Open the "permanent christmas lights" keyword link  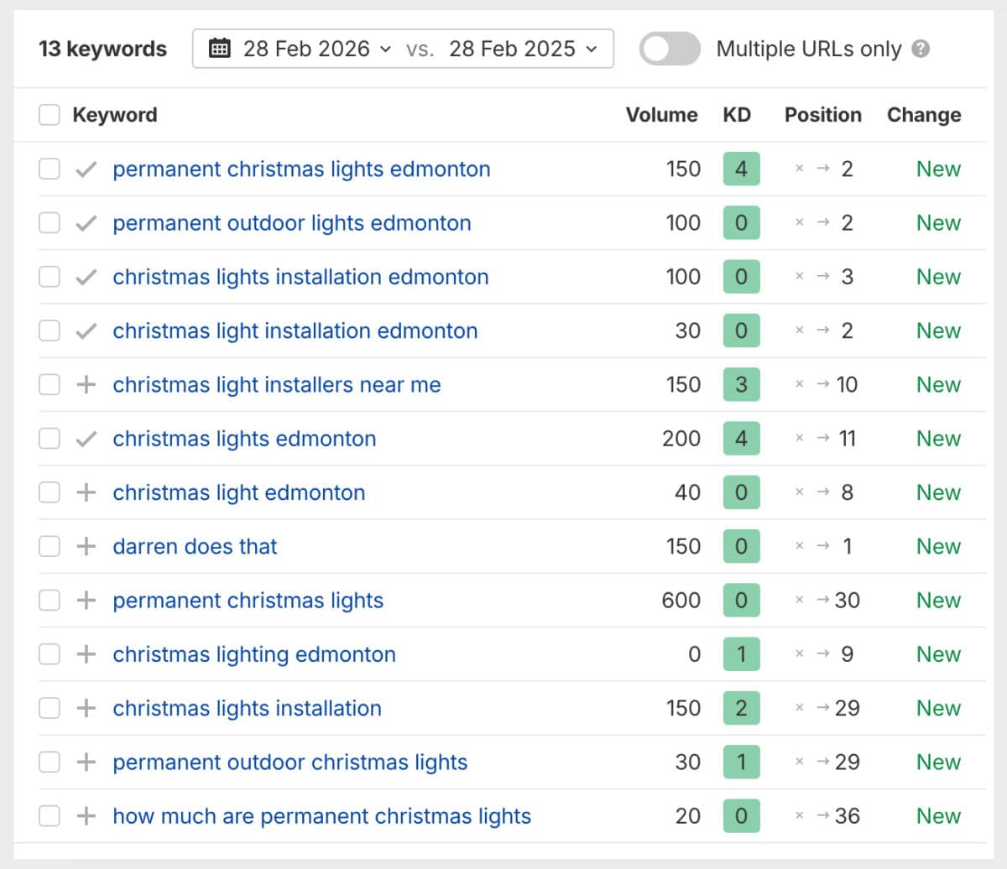pos(248,601)
